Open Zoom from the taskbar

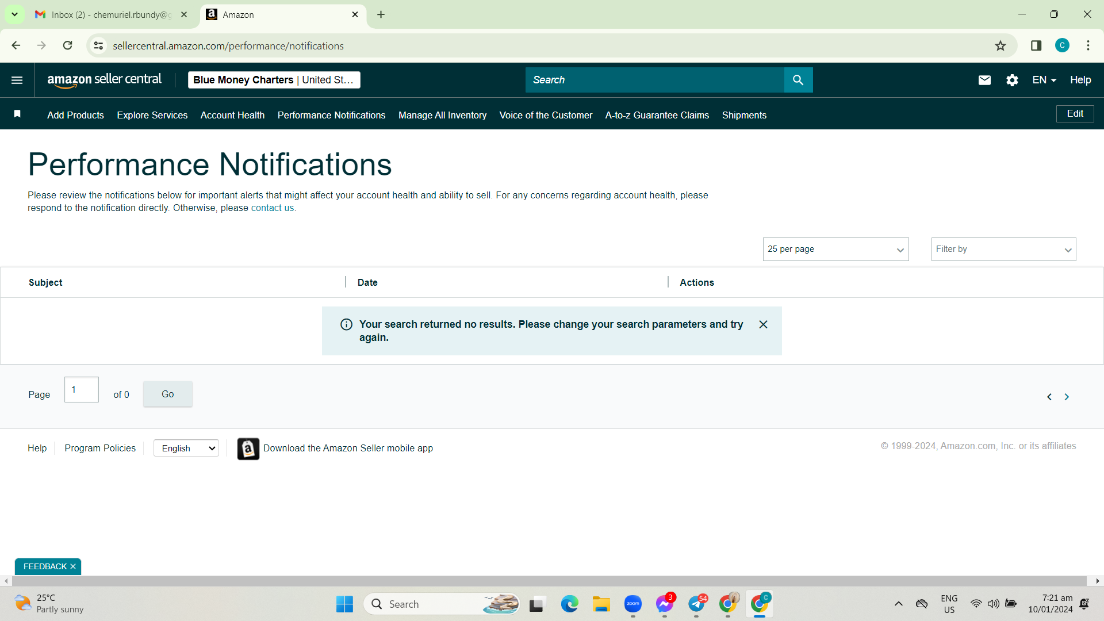coord(632,604)
